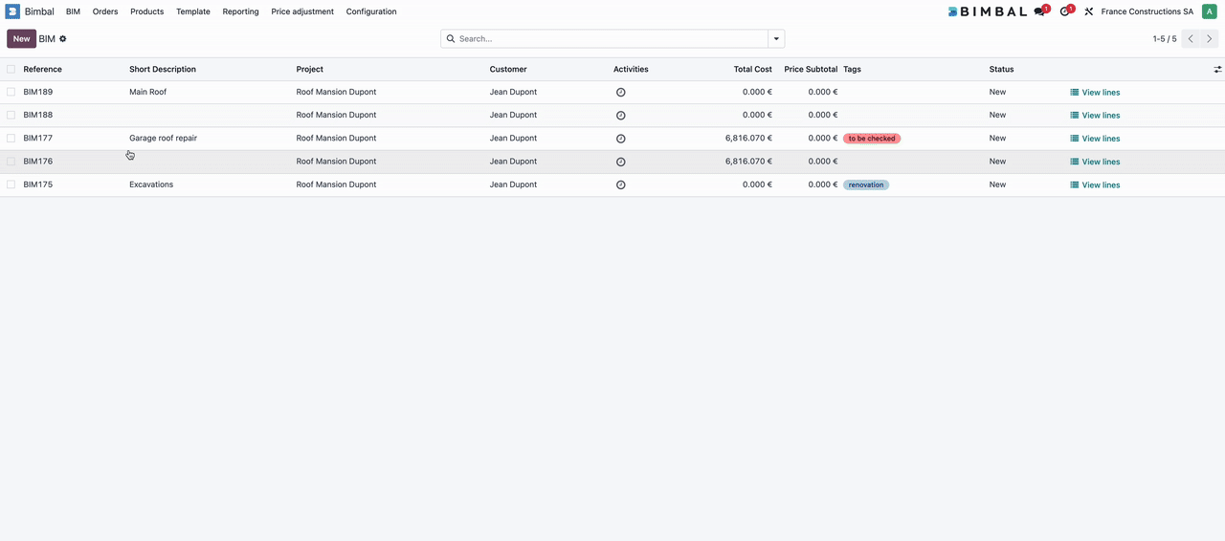Select the checkbox for BIM188
The image size is (1225, 541).
click(x=11, y=116)
